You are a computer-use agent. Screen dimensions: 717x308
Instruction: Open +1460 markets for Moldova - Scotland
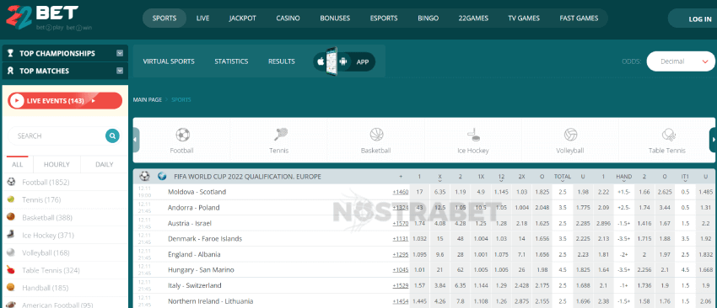click(401, 192)
